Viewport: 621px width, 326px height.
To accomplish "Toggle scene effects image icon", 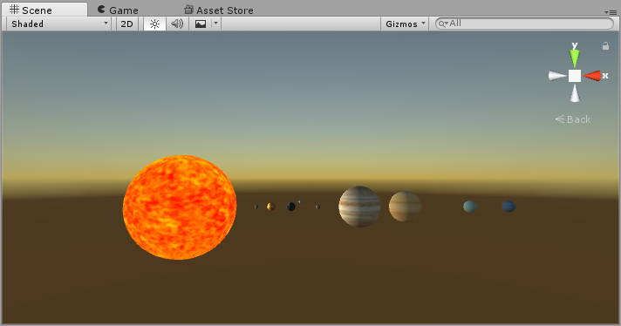I will coord(201,24).
